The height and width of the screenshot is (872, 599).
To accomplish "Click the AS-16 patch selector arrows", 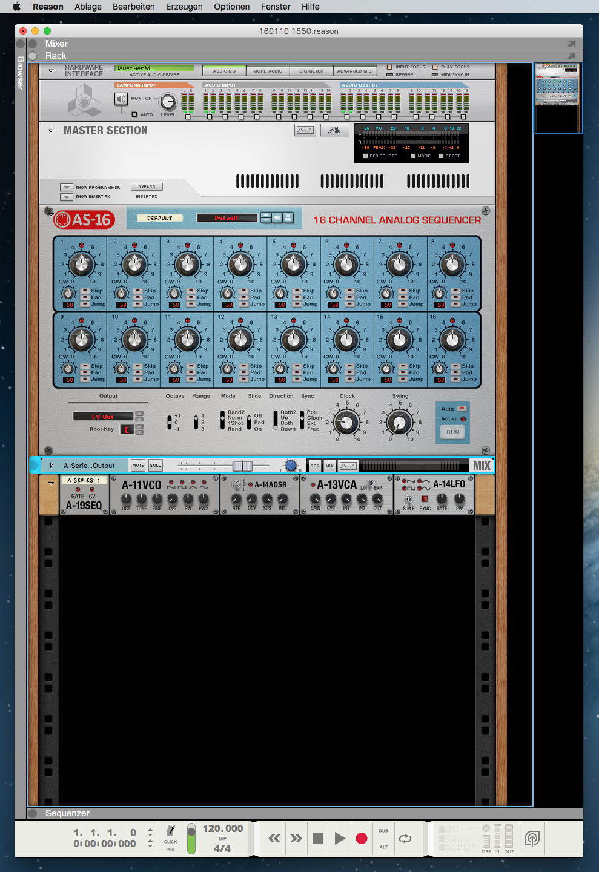I will (266, 217).
